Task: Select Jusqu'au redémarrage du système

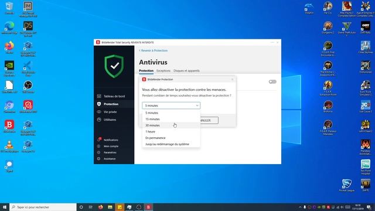Action: (x=171, y=144)
